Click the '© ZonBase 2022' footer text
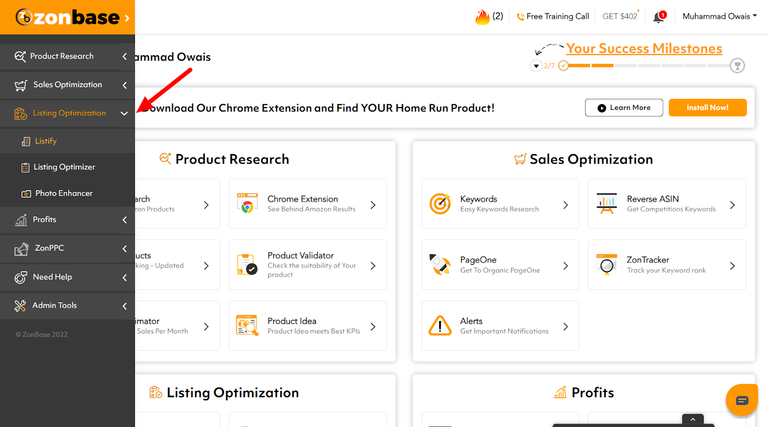The height and width of the screenshot is (427, 768). (42, 334)
